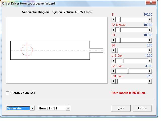
Task: Click the S1 slider right arrow
Action: pyautogui.click(x=150, y=20)
